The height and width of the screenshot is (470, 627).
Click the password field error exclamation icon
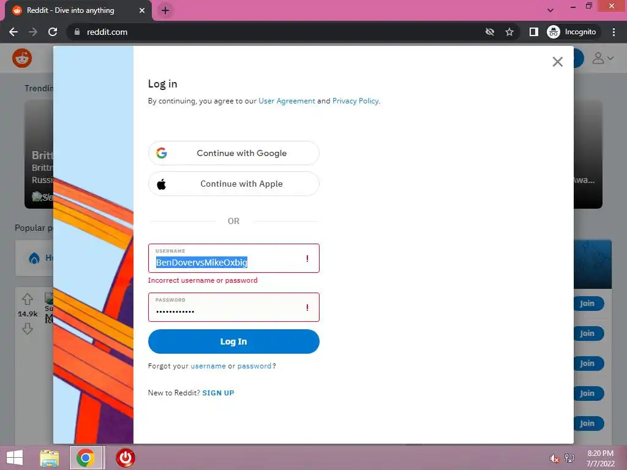[307, 307]
